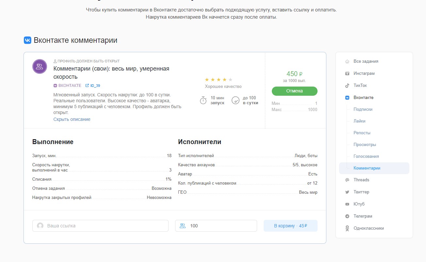Click the Макс 1000 limit text
This screenshot has width=426, height=262.
tap(295, 110)
